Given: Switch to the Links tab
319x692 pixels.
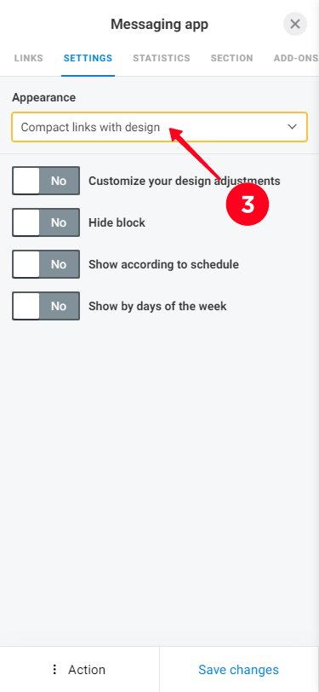Looking at the screenshot, I should (29, 58).
